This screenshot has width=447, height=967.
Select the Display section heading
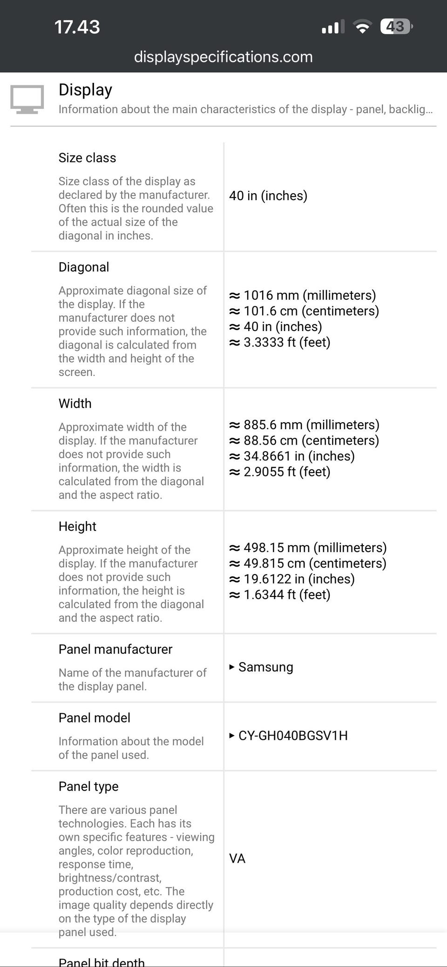(x=85, y=90)
